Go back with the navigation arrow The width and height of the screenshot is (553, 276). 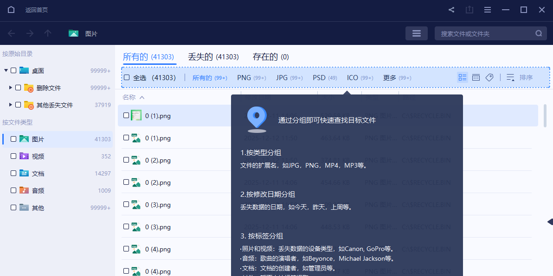coord(10,33)
